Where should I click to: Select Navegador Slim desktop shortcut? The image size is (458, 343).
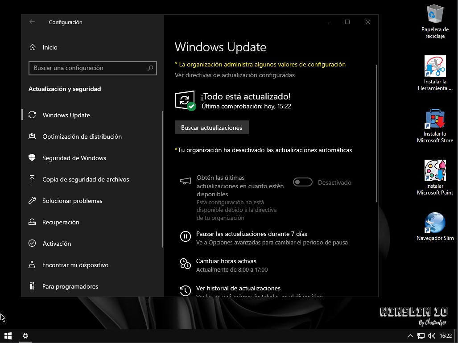435,227
